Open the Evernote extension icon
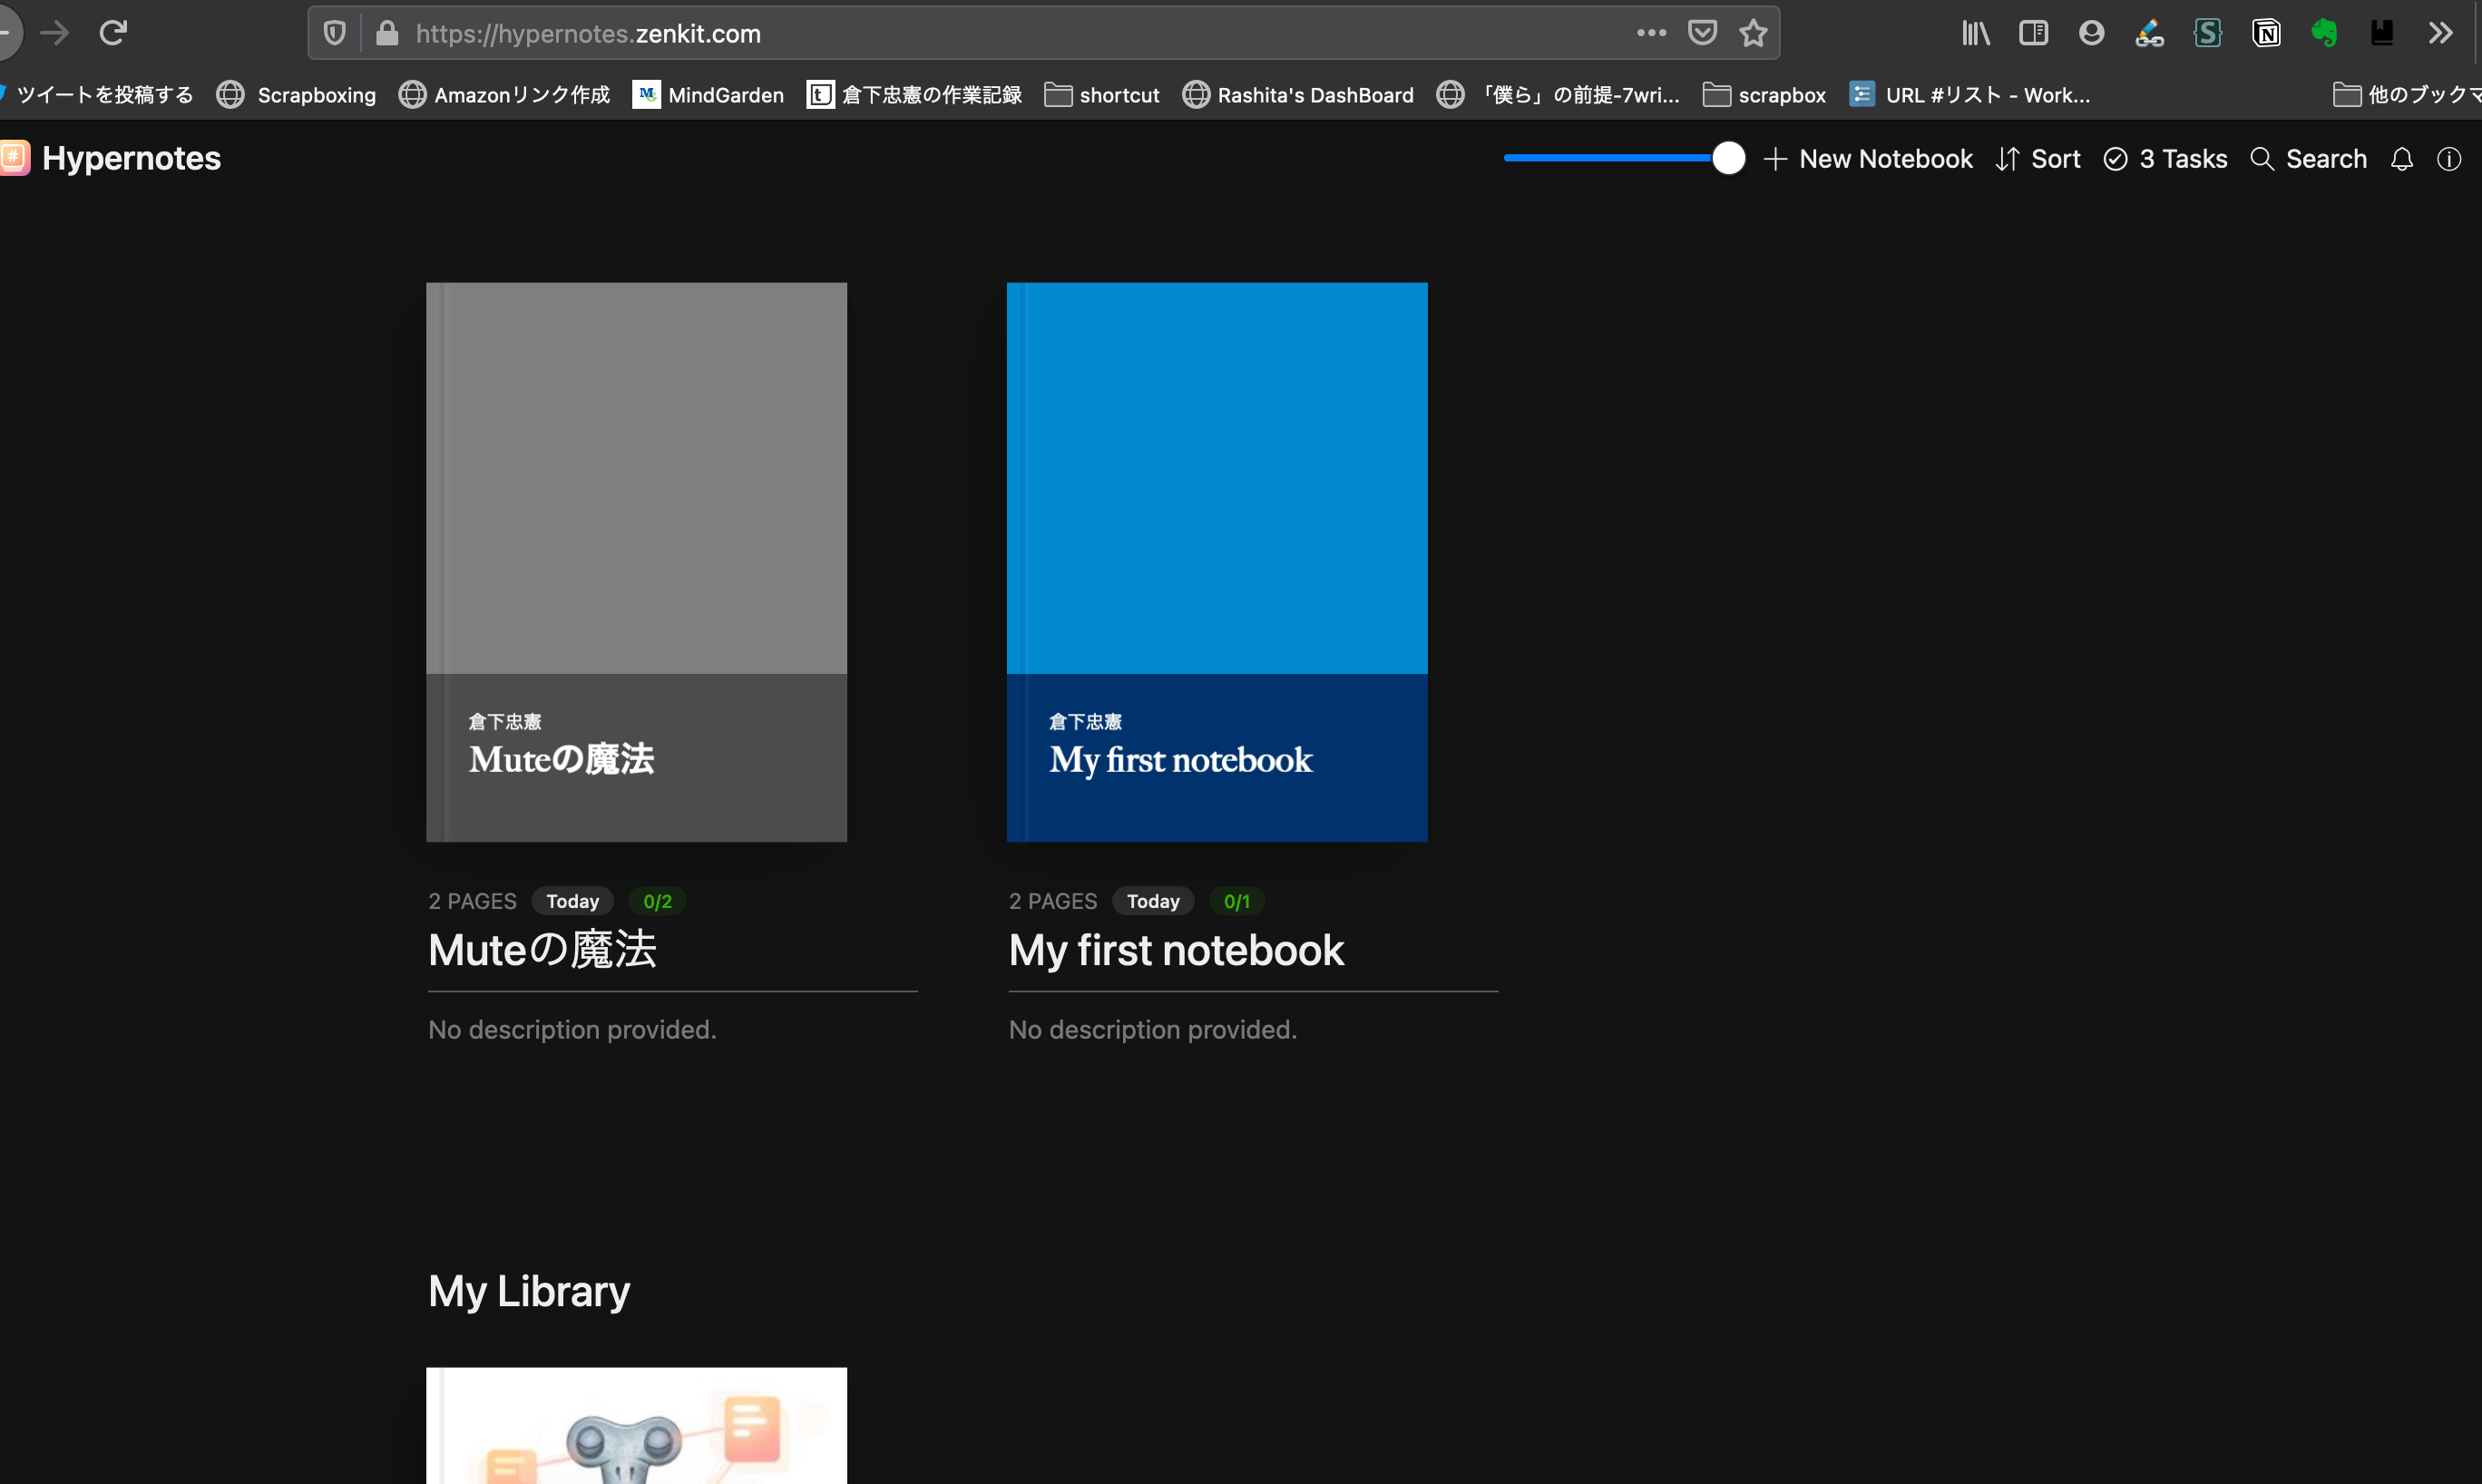Screen dimensions: 2482x1484 point(2324,33)
